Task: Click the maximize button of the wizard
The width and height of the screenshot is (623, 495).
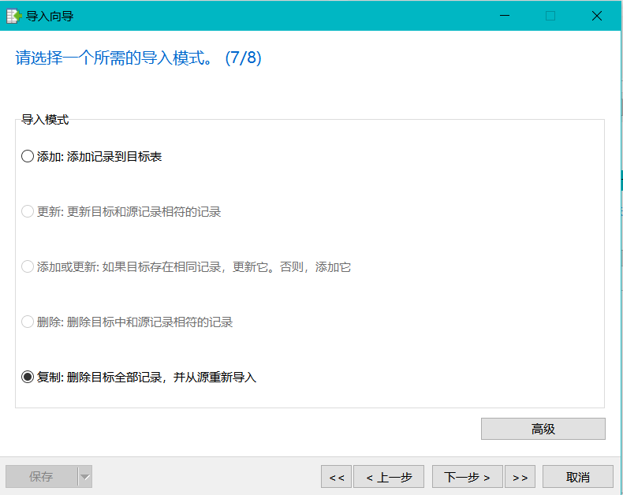Action: (550, 16)
